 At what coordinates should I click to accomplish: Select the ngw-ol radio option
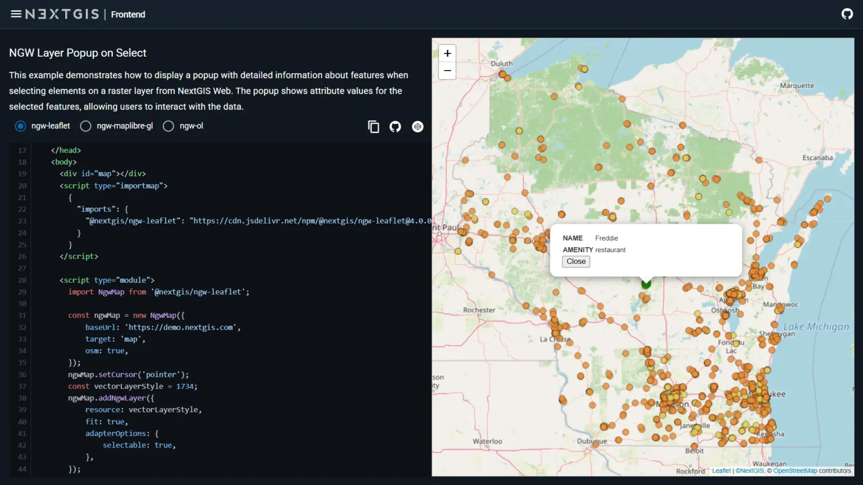[168, 126]
